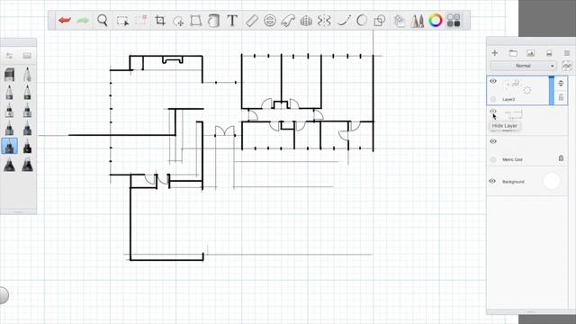
Task: Turn on the French Curve guide
Action: coord(288,21)
